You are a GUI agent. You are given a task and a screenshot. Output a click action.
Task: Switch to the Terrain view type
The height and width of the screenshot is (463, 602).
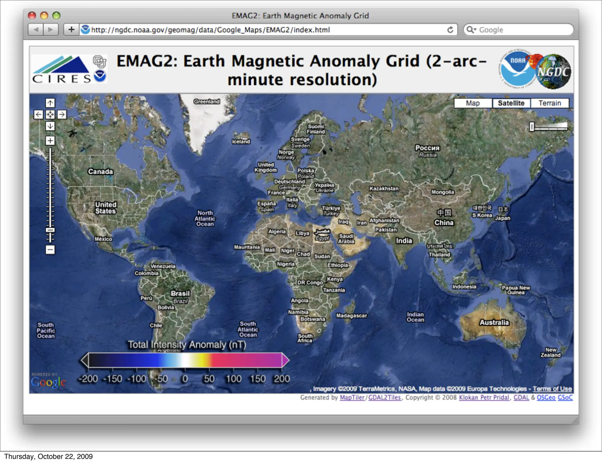click(550, 103)
